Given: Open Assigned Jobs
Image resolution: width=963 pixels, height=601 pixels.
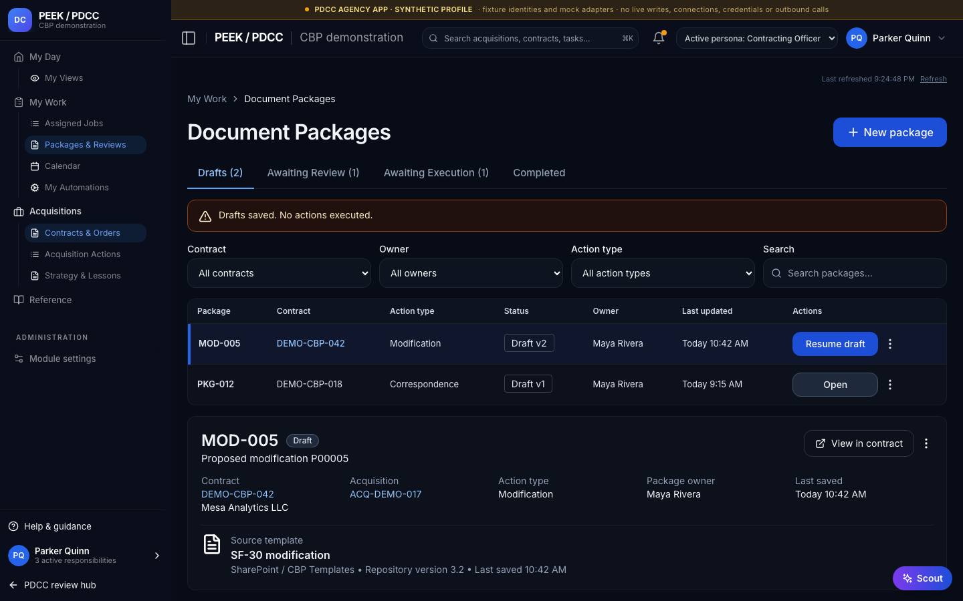Looking at the screenshot, I should 74,124.
